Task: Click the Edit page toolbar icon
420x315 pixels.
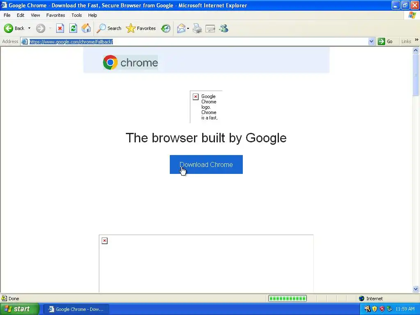Action: pos(210,28)
